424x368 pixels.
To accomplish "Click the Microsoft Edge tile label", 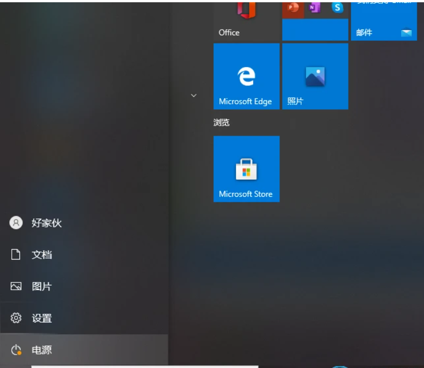I will point(245,102).
